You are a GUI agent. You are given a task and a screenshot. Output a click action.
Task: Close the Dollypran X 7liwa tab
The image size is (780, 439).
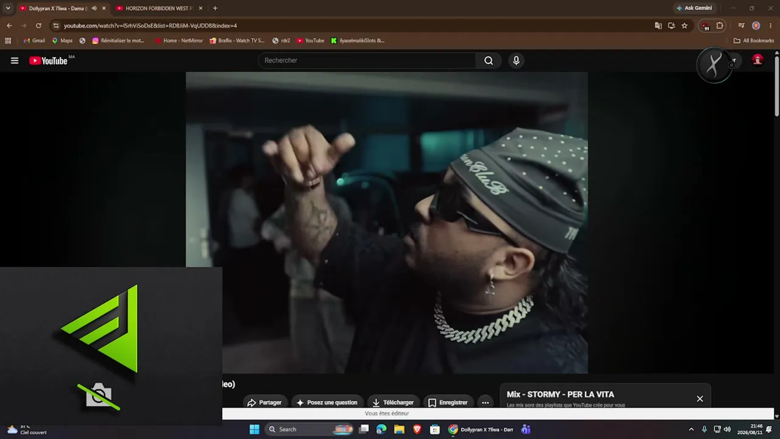(104, 9)
